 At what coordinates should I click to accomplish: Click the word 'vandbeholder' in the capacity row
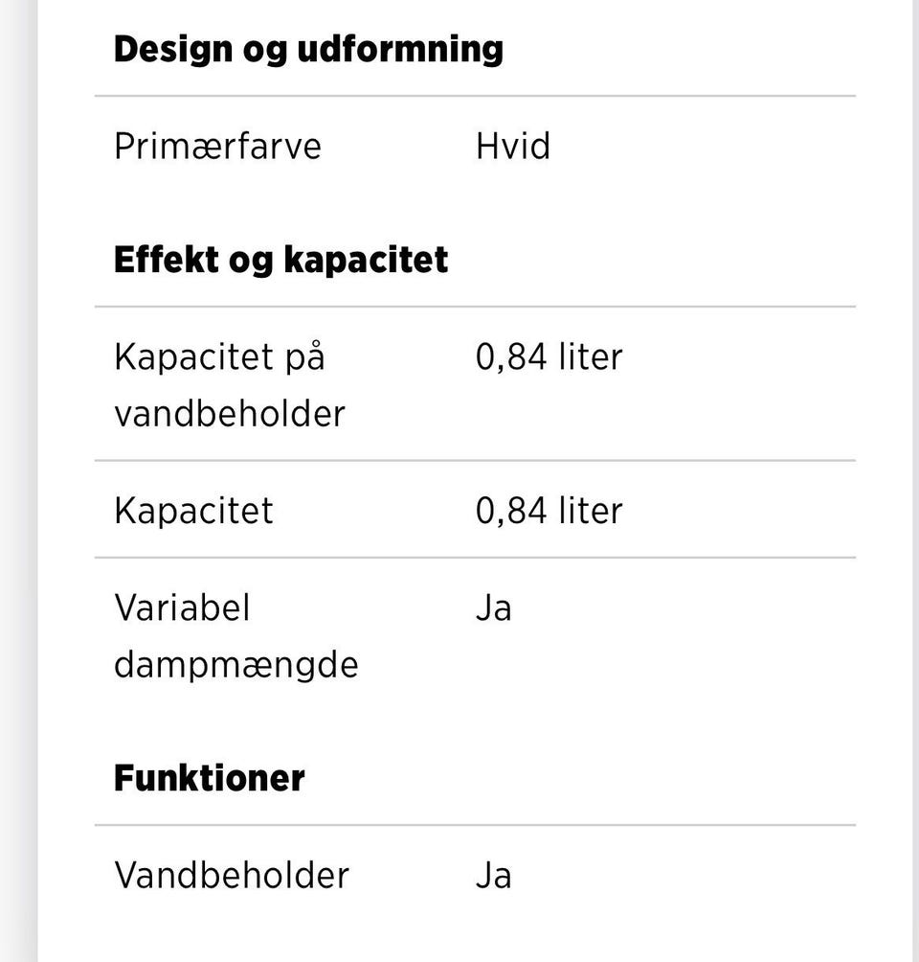230,414
